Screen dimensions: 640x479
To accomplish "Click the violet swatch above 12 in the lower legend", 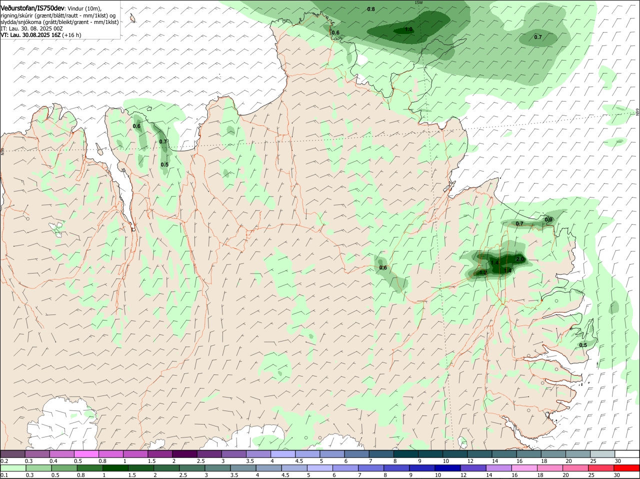I will 473,468.
